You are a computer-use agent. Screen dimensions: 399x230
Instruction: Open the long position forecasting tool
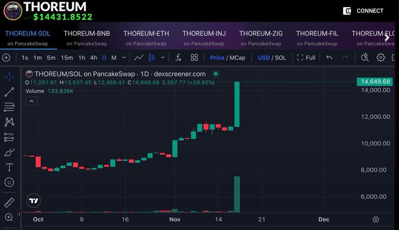(x=9, y=137)
